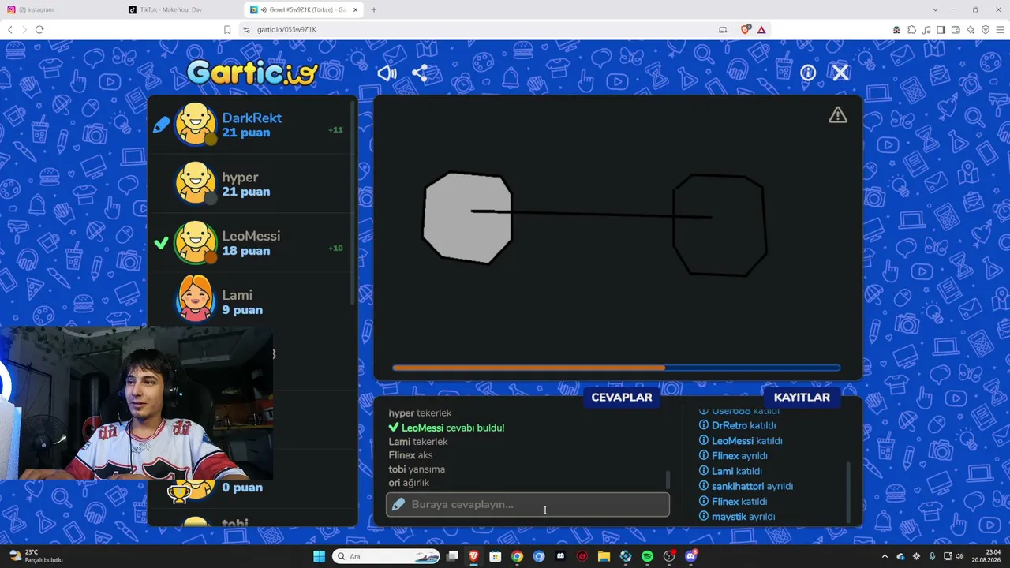Image resolution: width=1010 pixels, height=568 pixels.
Task: Toggle the browser sidebar panel
Action: tap(941, 29)
